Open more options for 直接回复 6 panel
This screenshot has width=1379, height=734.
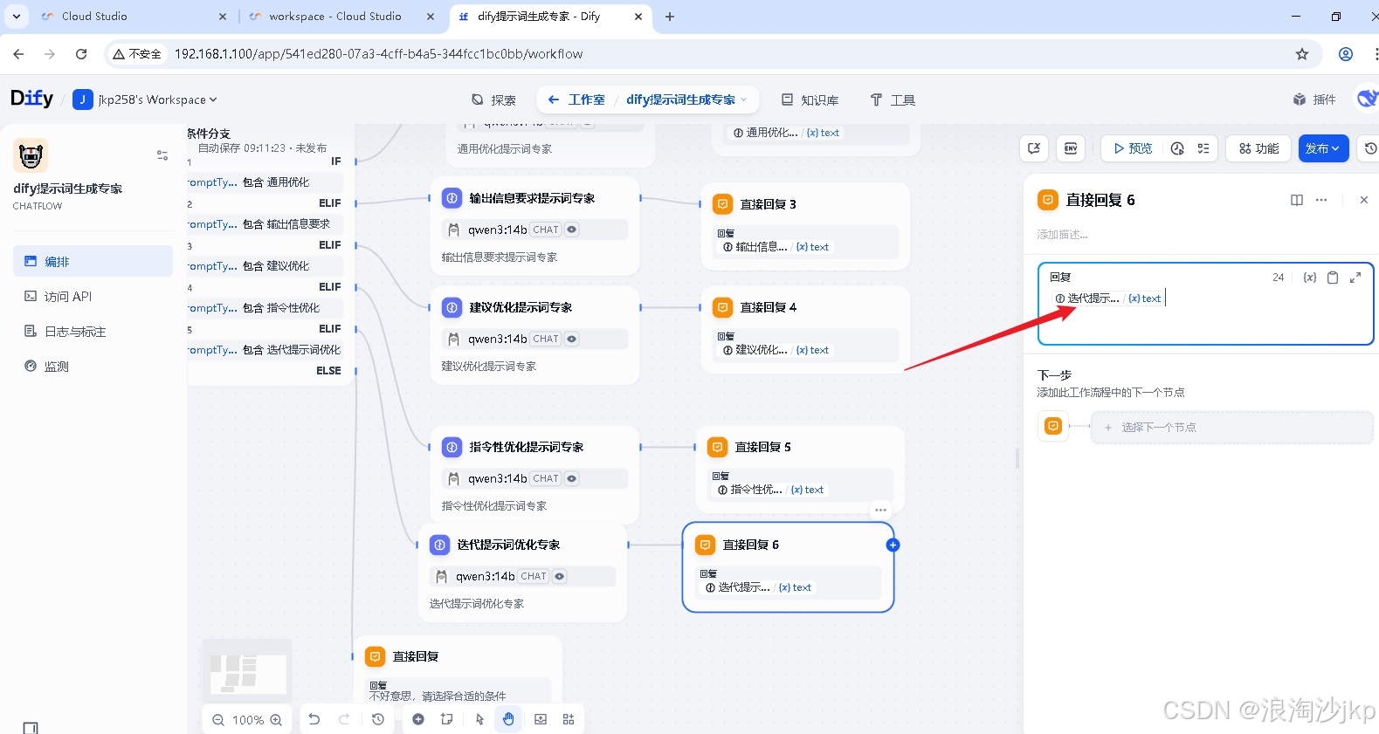[x=1321, y=200]
